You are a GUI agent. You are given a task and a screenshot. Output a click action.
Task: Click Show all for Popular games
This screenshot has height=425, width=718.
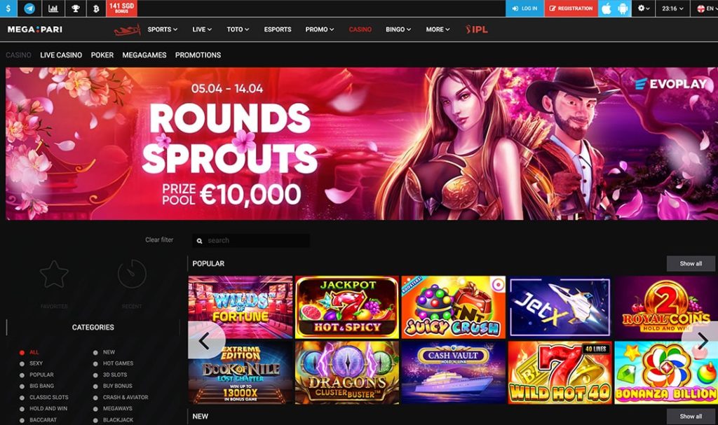pyautogui.click(x=691, y=263)
